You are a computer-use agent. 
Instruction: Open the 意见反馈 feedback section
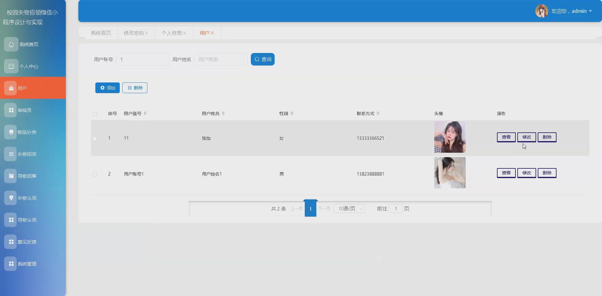point(28,242)
